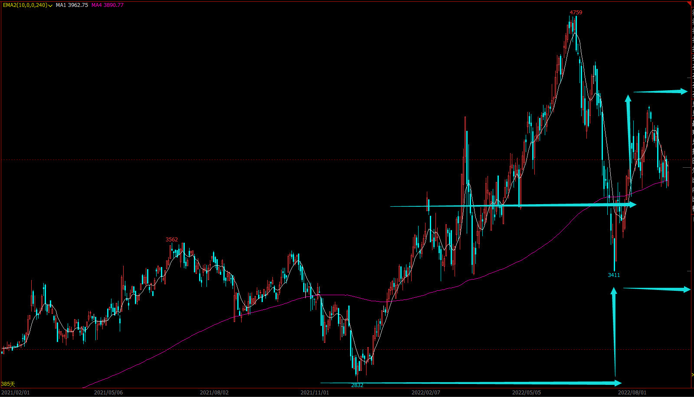Viewport: 694px width, 397px height.
Task: Click the 2022/08/01 date axis label
Action: pos(632,393)
